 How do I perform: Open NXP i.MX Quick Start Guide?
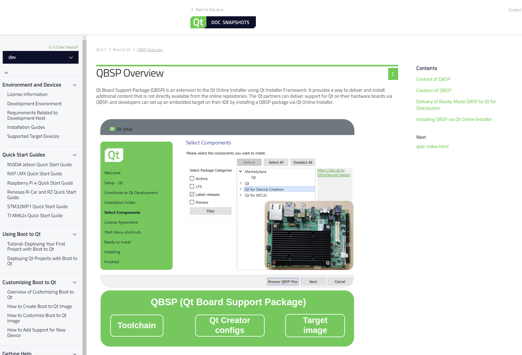coord(34,174)
